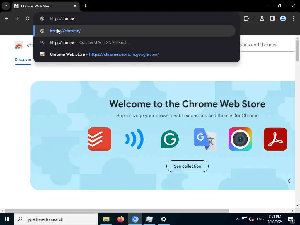This screenshot has height=225, width=300.
Task: Open the Grammarly extension icon
Action: (170, 139)
